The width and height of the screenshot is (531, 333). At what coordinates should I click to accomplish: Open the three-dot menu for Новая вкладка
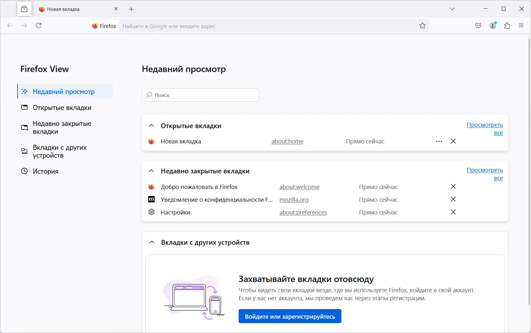pyautogui.click(x=439, y=141)
